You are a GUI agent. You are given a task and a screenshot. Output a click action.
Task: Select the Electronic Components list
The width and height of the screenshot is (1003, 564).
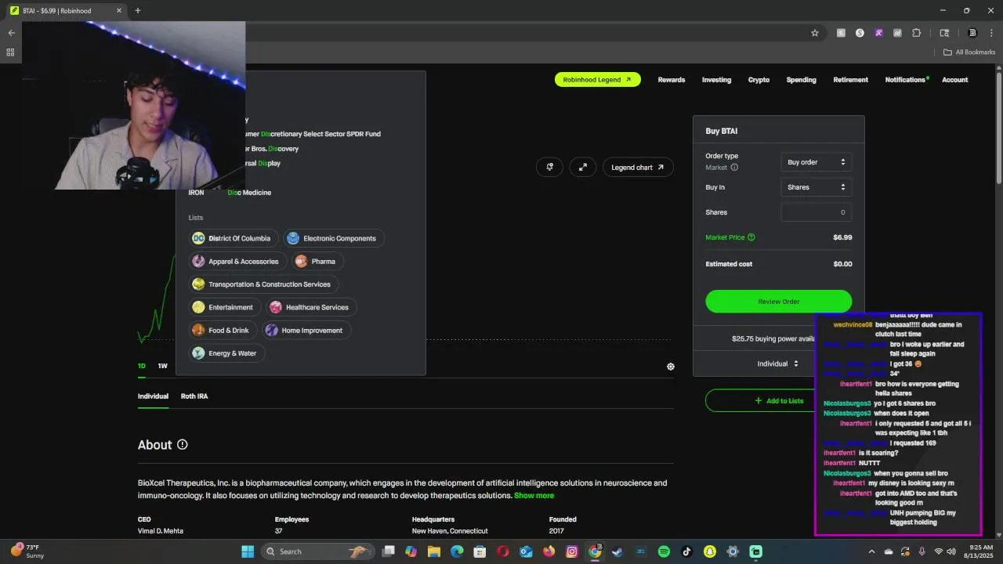333,238
